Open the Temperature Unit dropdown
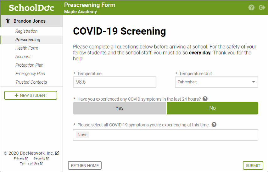 click(x=216, y=82)
